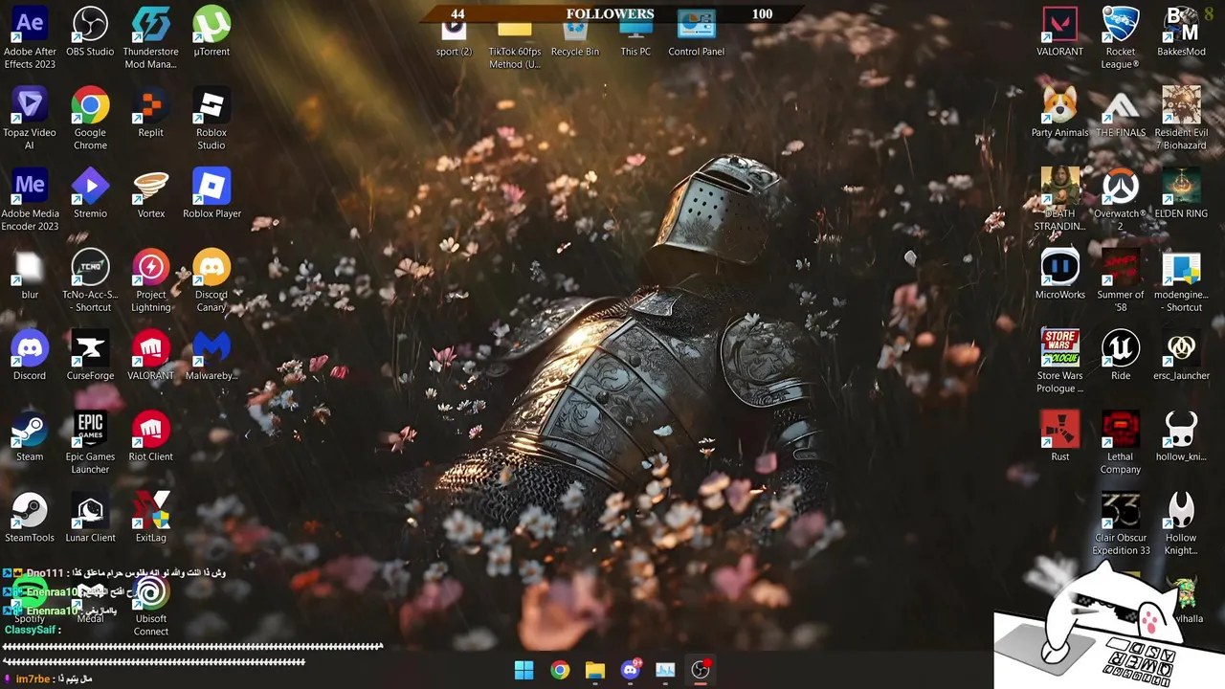Screen dimensions: 1225x689
Task: Select the hollow_kni... desktop icon
Action: [1181, 437]
